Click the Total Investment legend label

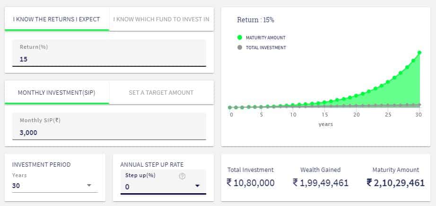pyautogui.click(x=266, y=48)
